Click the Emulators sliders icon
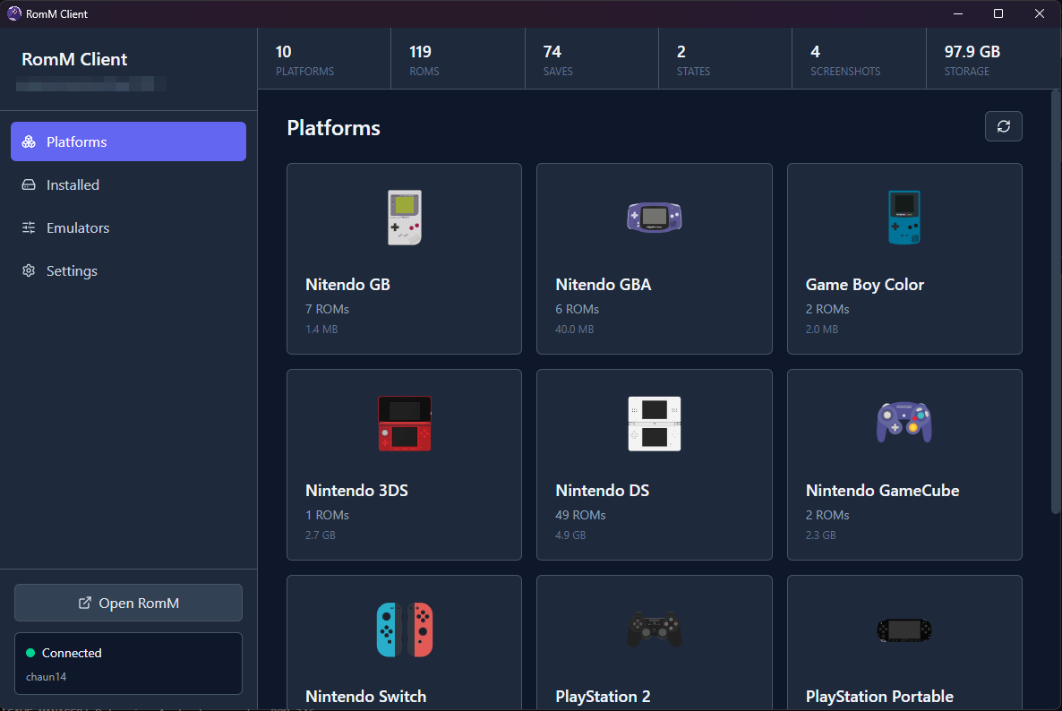 pos(29,227)
